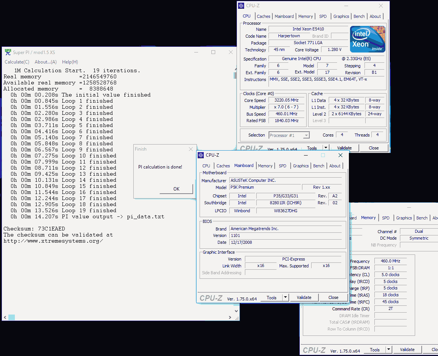Select the Graphics tab in the Memory CPU-Z window

(404, 218)
